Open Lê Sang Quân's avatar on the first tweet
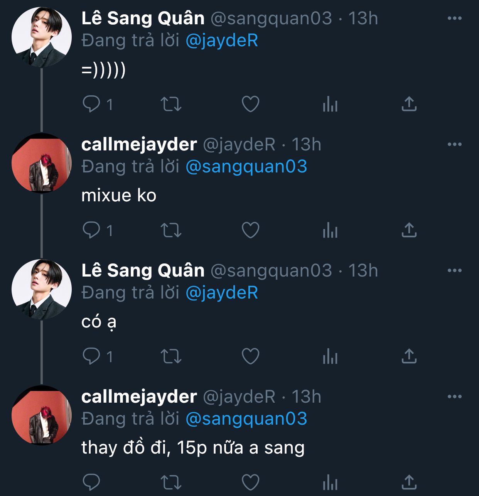 [42, 37]
